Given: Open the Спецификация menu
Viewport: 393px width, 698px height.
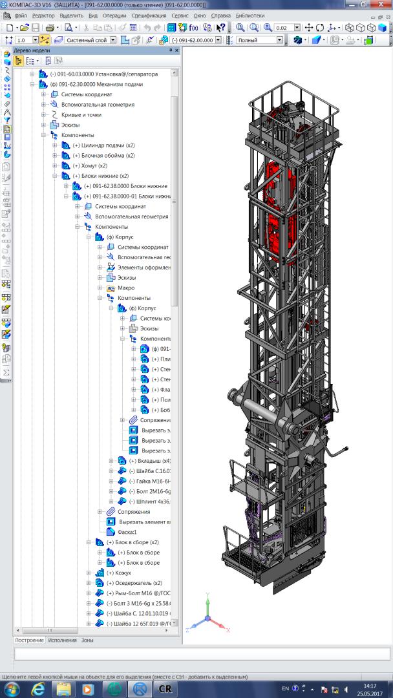Looking at the screenshot, I should tap(148, 15).
